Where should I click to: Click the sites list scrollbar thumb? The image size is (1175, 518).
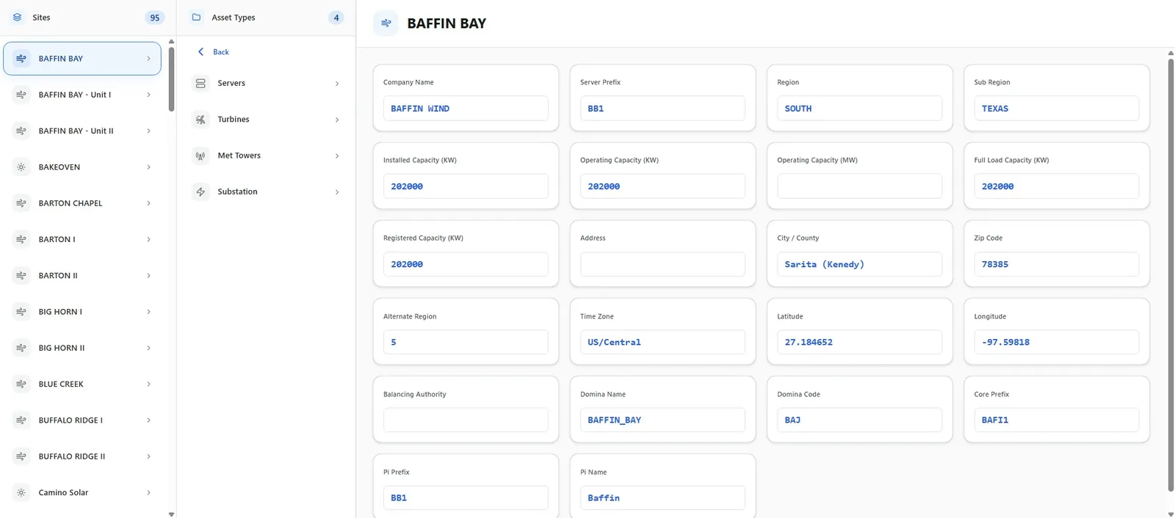coord(171,79)
